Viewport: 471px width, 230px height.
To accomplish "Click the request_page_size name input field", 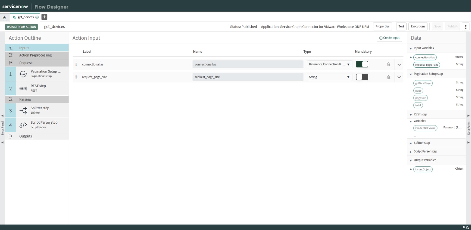I will 248,77.
